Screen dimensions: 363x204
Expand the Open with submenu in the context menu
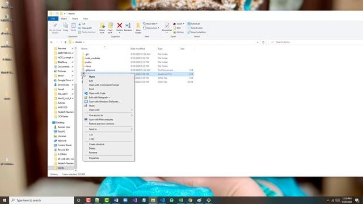coord(108,110)
